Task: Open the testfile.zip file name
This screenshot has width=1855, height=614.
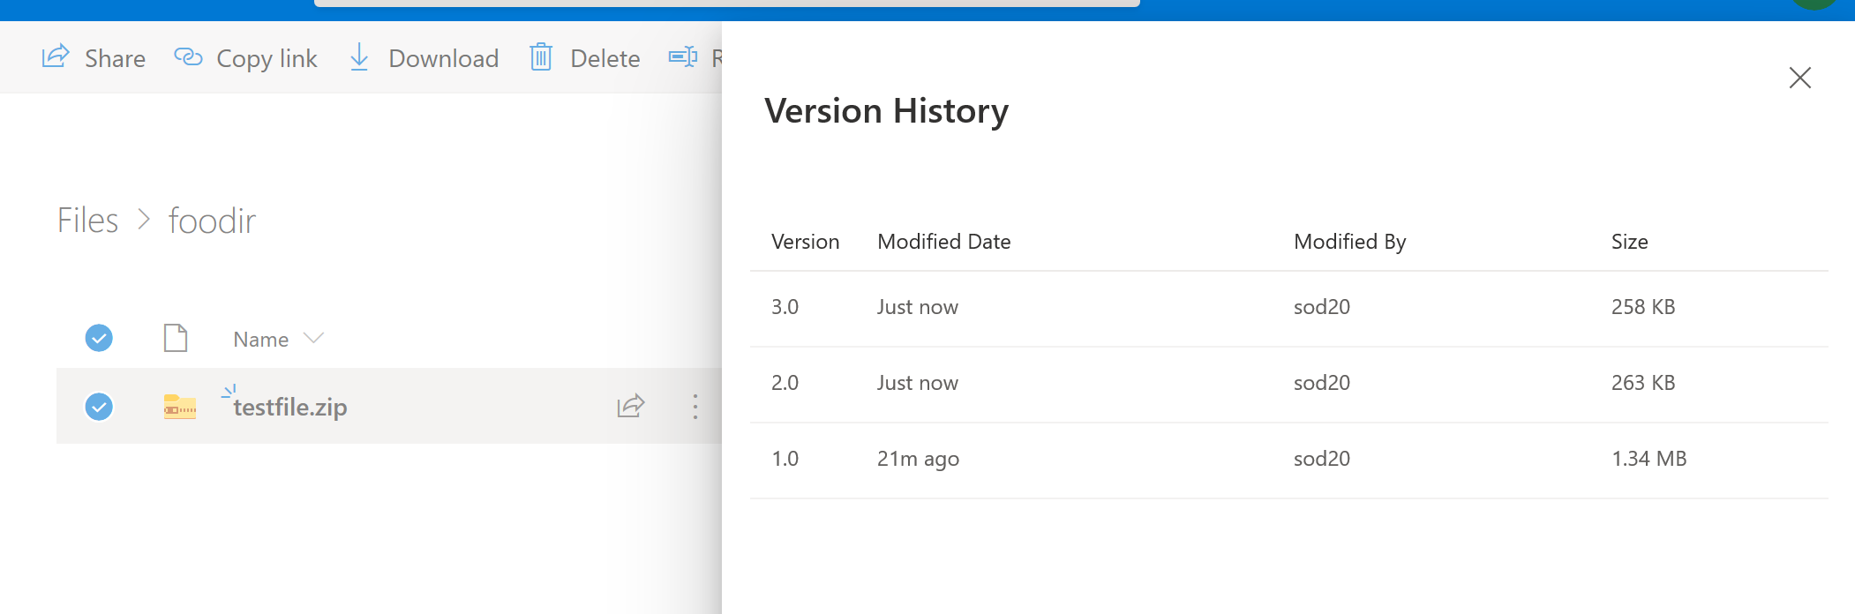Action: (289, 407)
